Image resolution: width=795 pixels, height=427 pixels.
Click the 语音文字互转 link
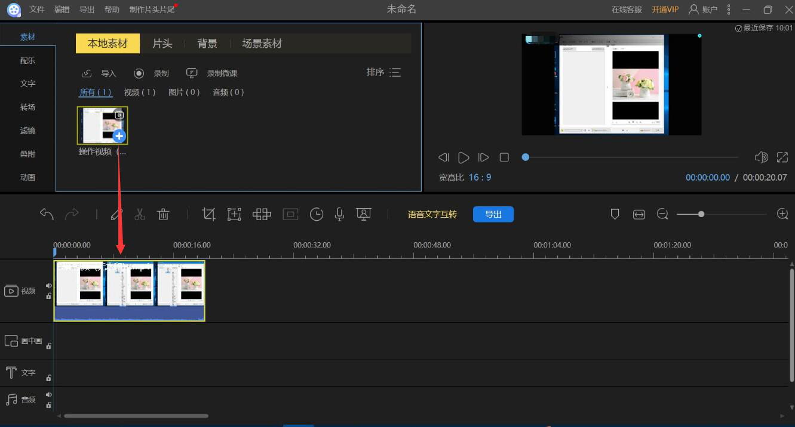pyautogui.click(x=432, y=215)
